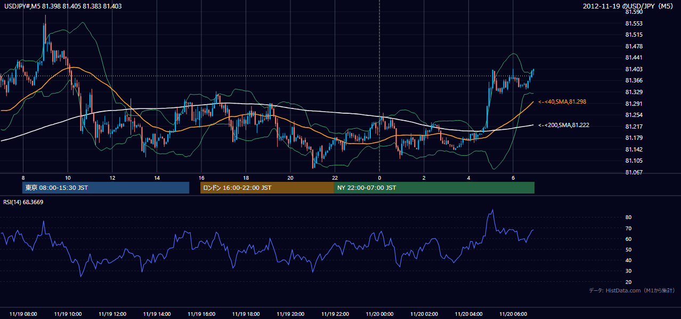681x319 pixels.
Task: Click hour tick 6 under price chart
Action: (513, 178)
